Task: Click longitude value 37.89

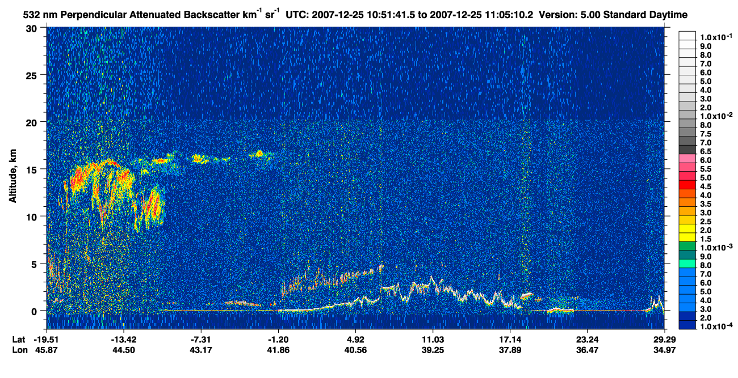Action: pos(510,350)
